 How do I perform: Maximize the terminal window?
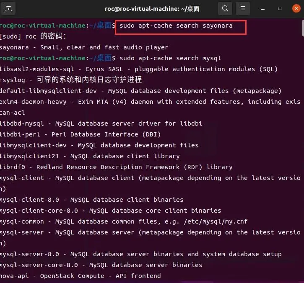(280, 8)
